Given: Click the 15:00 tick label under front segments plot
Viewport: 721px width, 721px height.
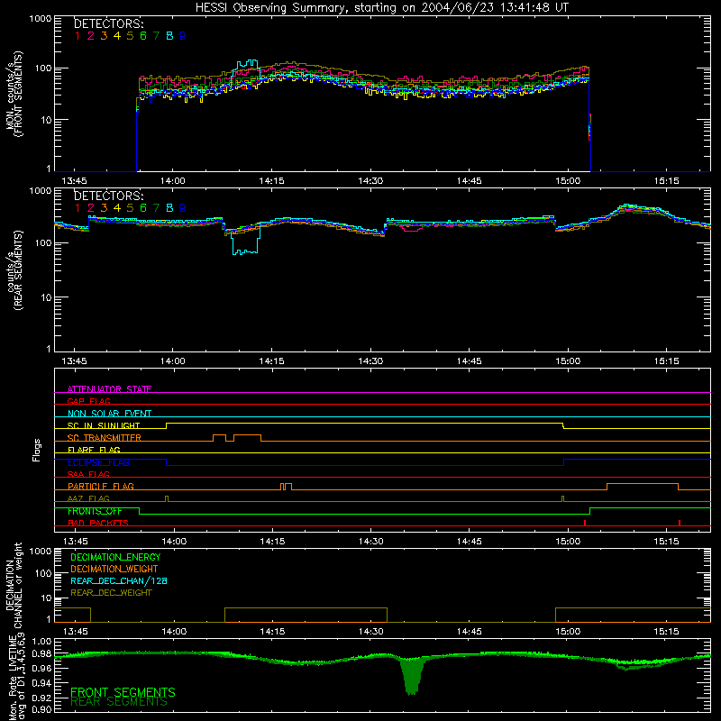Looking at the screenshot, I should (x=568, y=181).
